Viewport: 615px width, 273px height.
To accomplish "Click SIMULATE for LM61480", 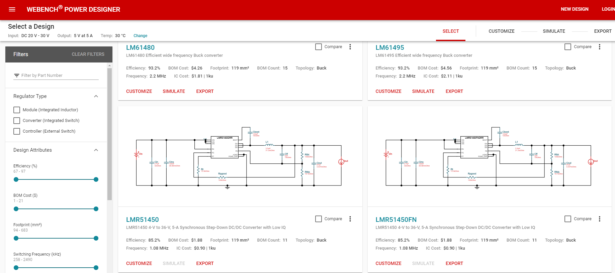I will pyautogui.click(x=174, y=91).
